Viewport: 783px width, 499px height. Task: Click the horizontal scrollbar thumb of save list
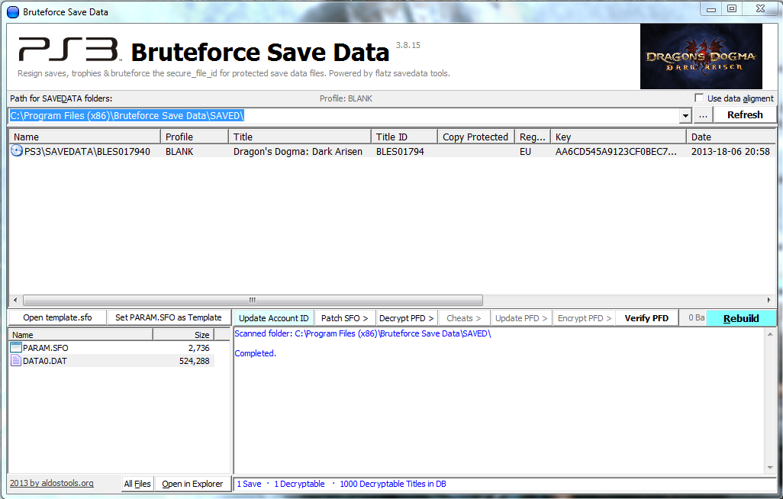pos(253,300)
